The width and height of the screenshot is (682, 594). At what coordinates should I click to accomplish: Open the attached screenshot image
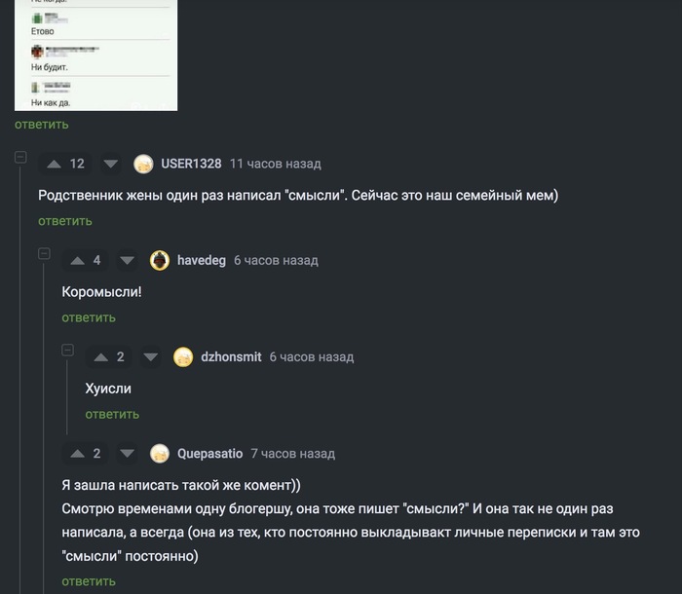click(95, 55)
